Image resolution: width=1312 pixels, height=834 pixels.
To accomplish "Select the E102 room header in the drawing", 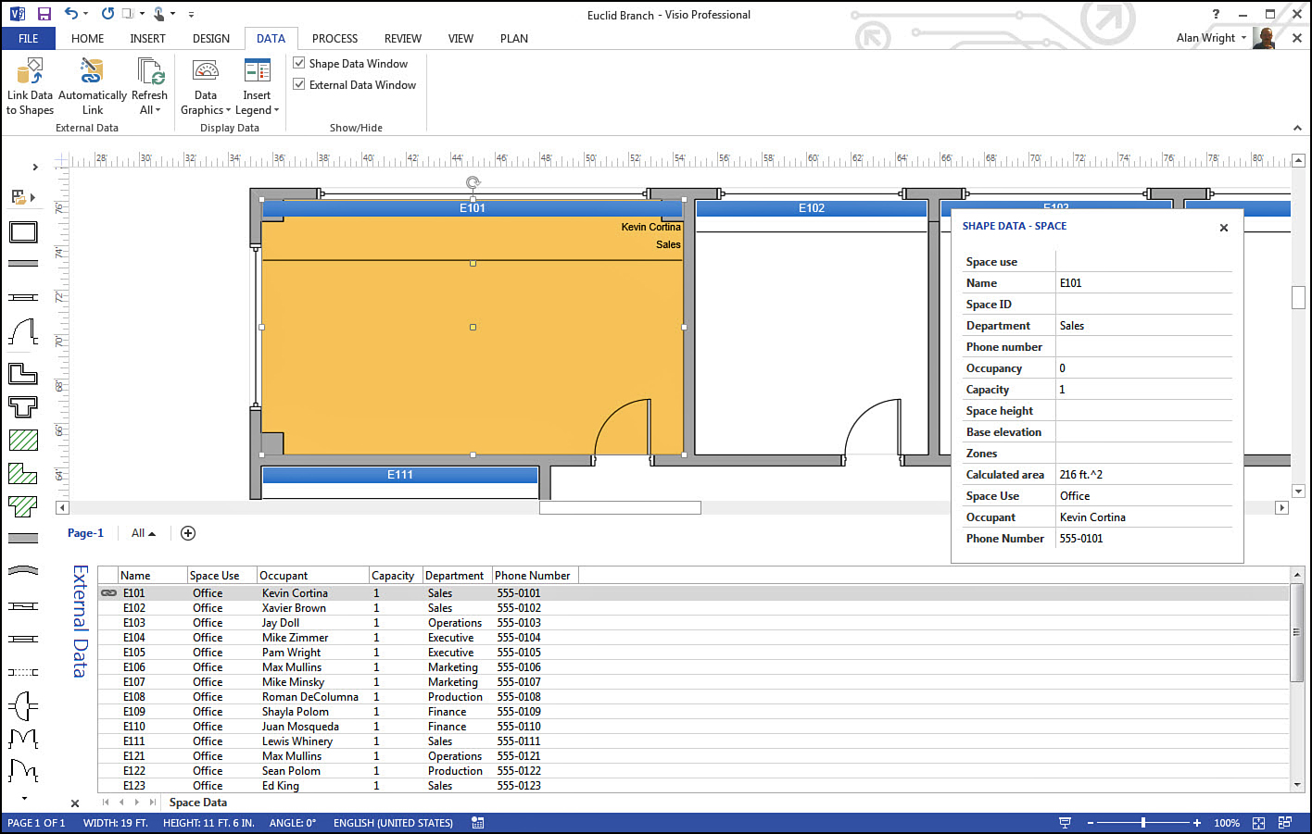I will (811, 208).
